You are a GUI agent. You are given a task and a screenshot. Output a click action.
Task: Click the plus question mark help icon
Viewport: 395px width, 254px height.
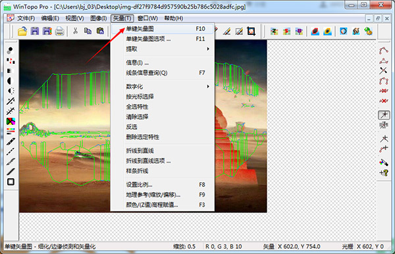pyautogui.click(x=384, y=173)
